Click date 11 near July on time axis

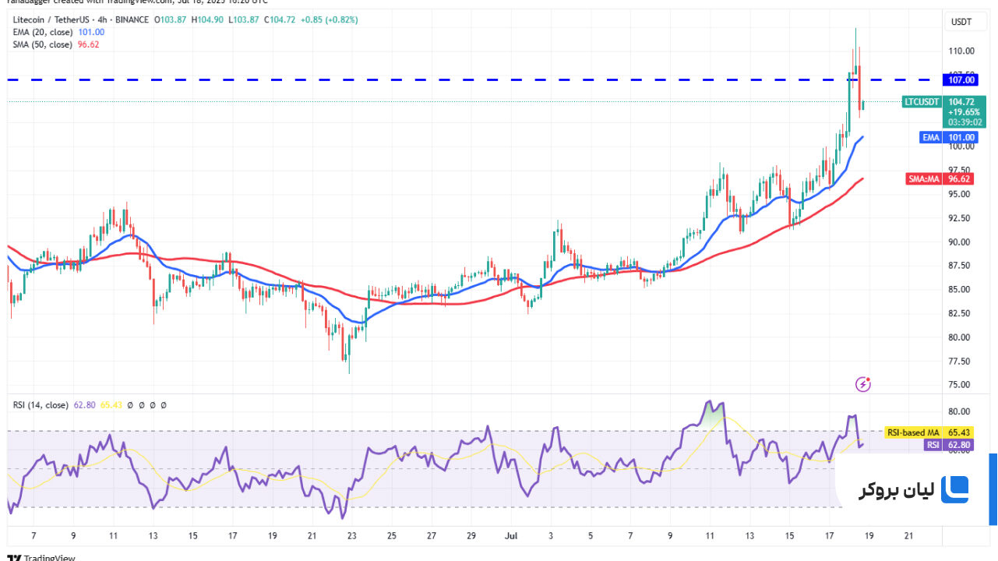point(710,536)
